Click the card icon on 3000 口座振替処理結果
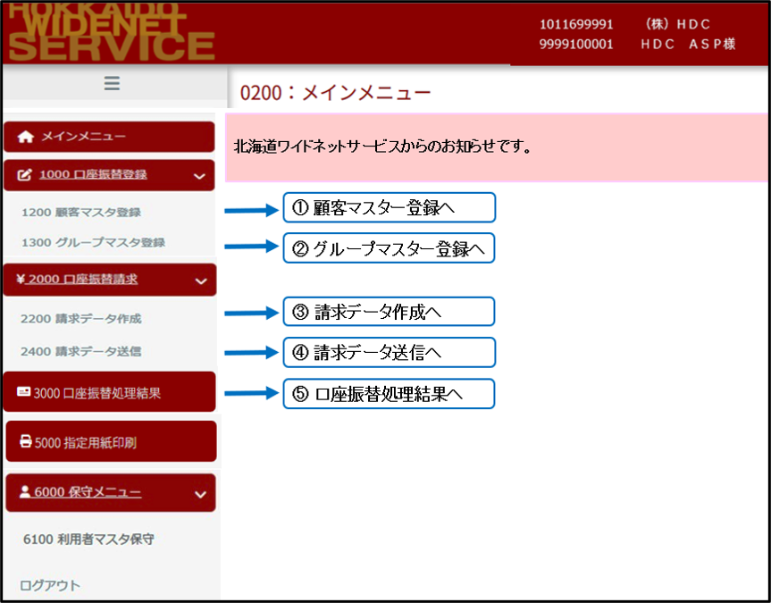The image size is (771, 603). click(x=23, y=392)
